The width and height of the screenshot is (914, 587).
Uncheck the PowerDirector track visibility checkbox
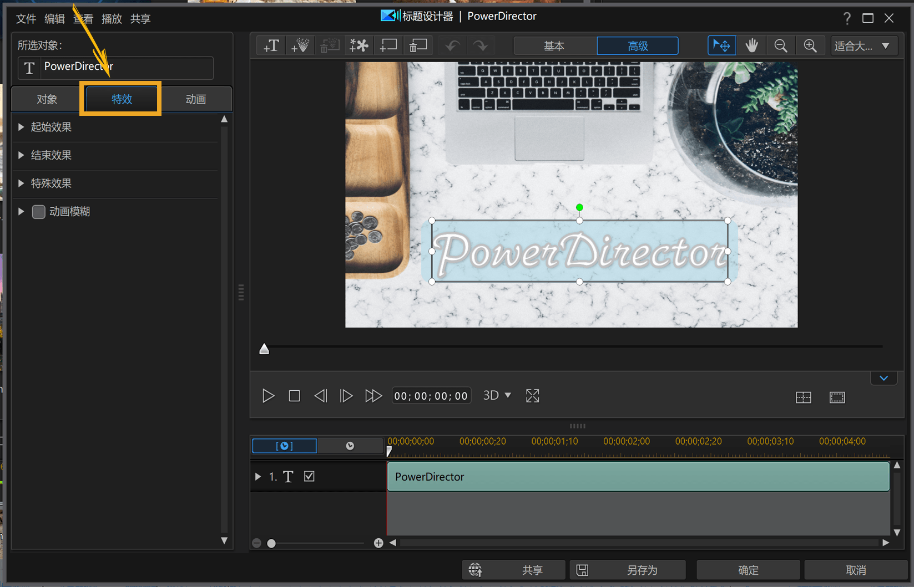(309, 476)
